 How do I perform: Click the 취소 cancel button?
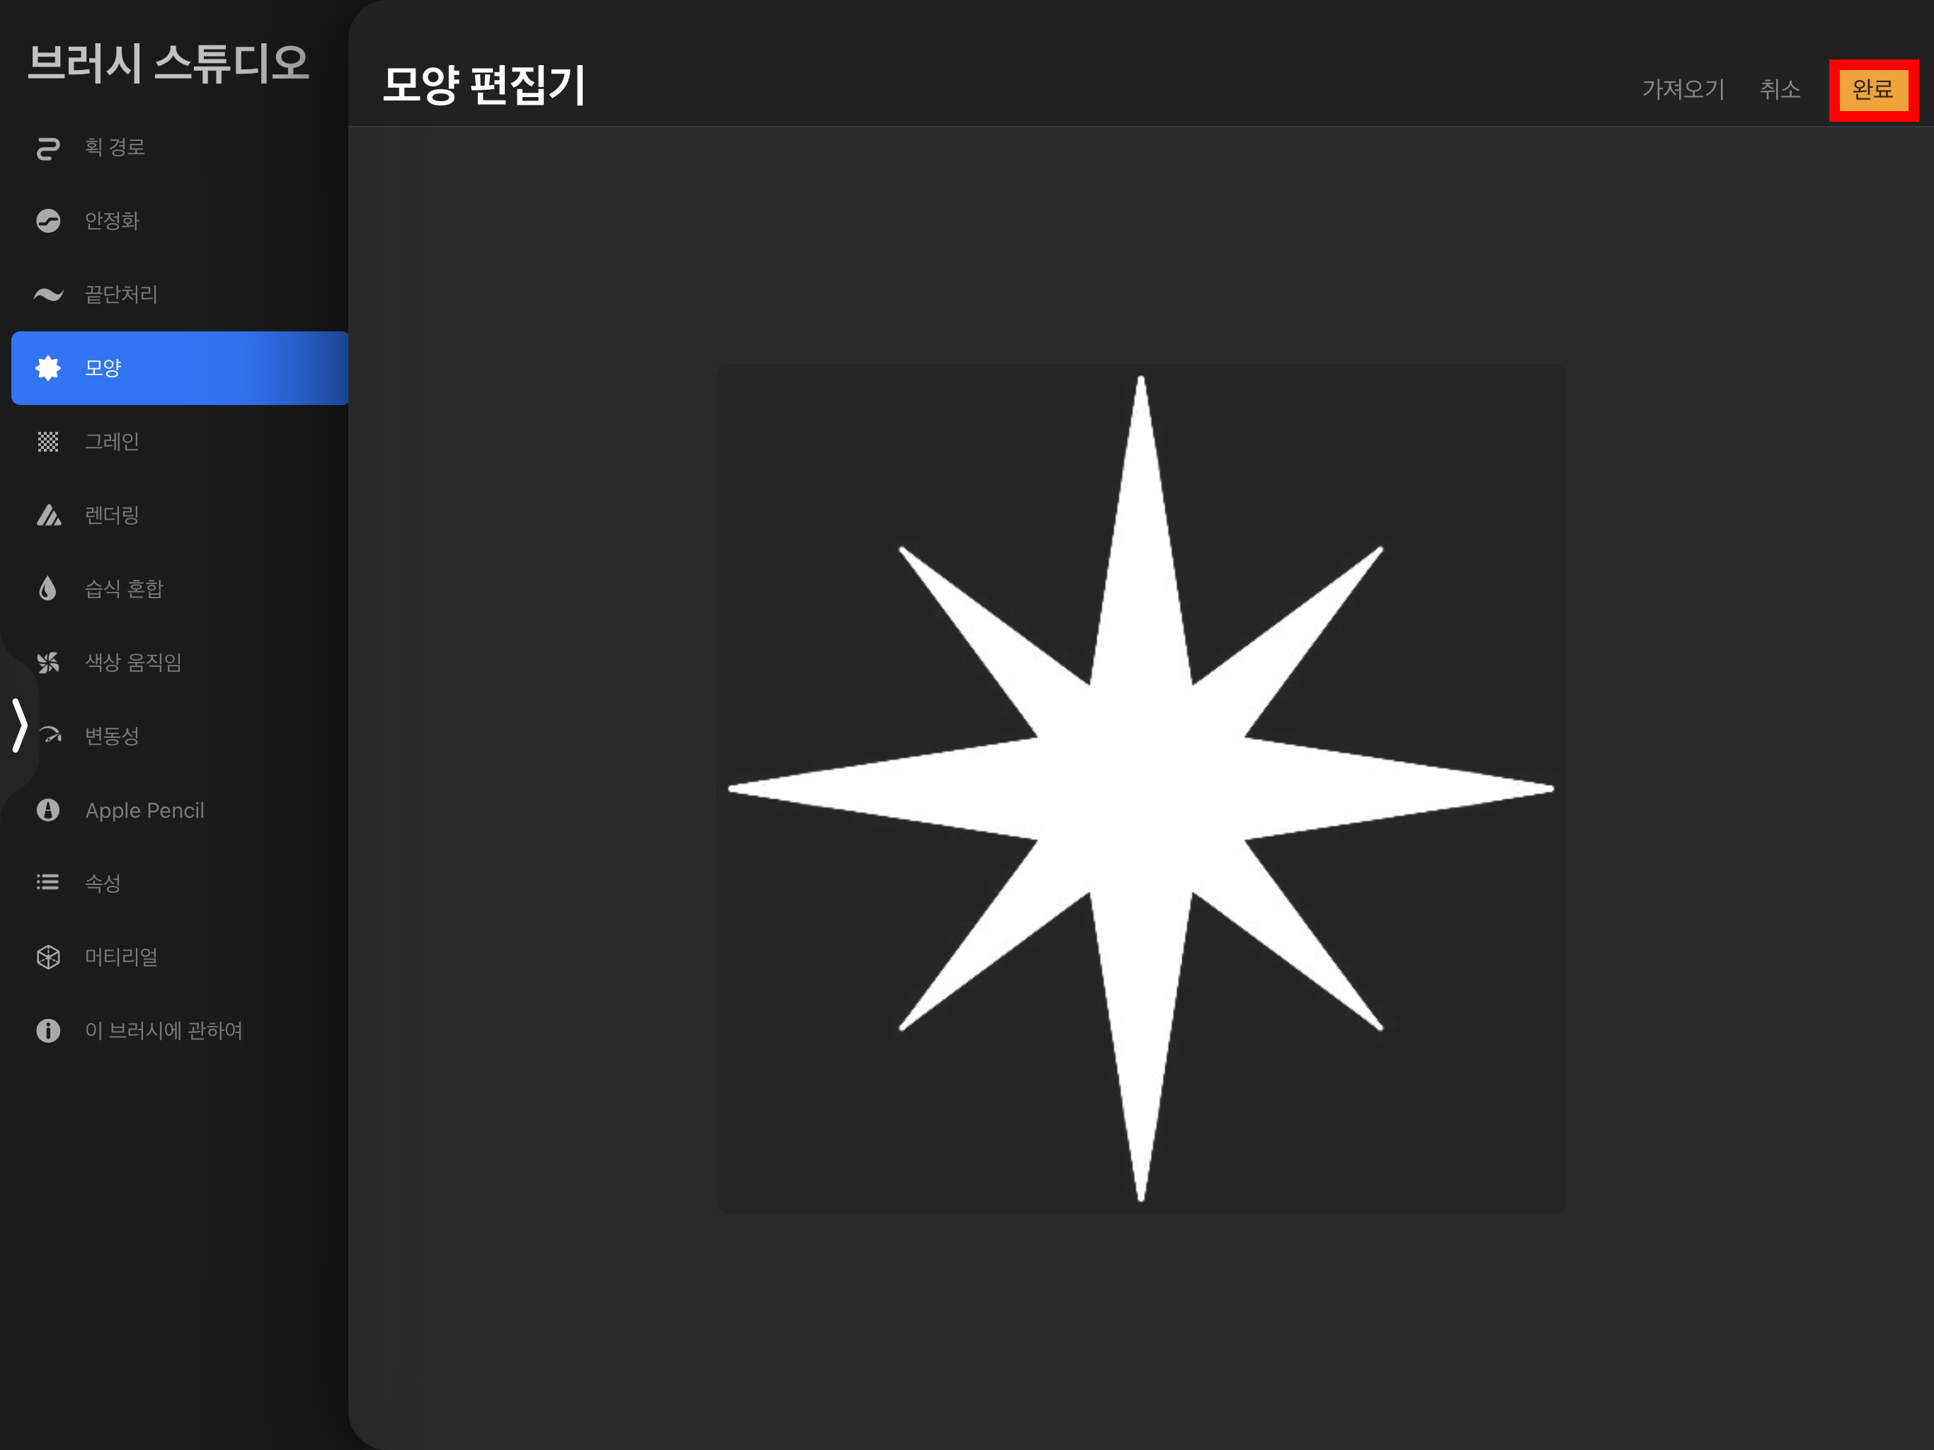[x=1779, y=89]
